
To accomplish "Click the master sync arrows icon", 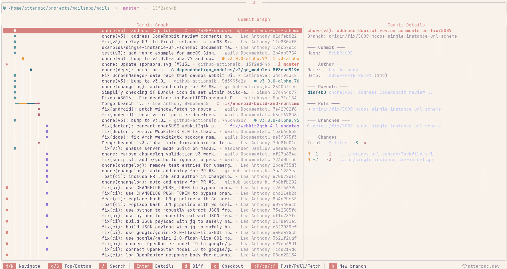I will coord(279,64).
